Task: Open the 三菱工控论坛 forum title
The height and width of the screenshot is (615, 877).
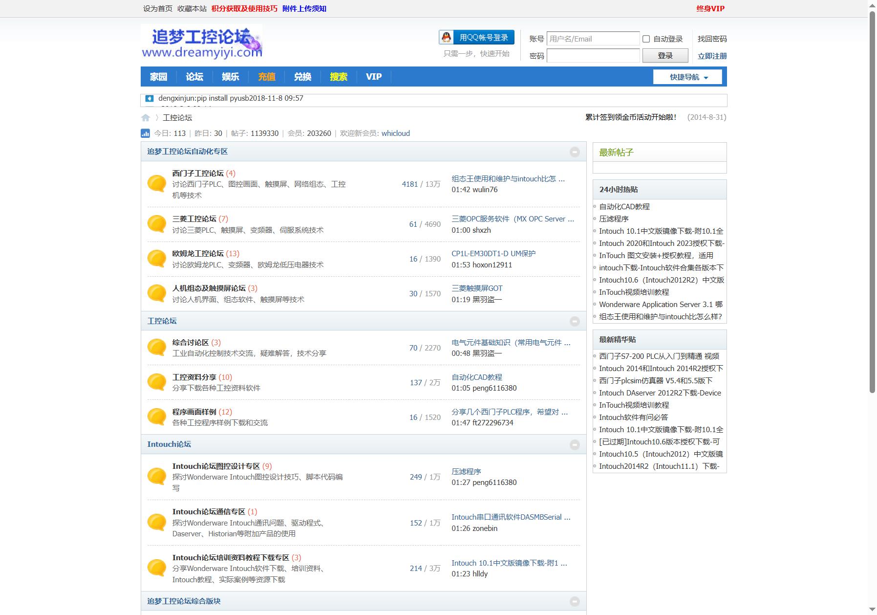Action: [x=194, y=219]
